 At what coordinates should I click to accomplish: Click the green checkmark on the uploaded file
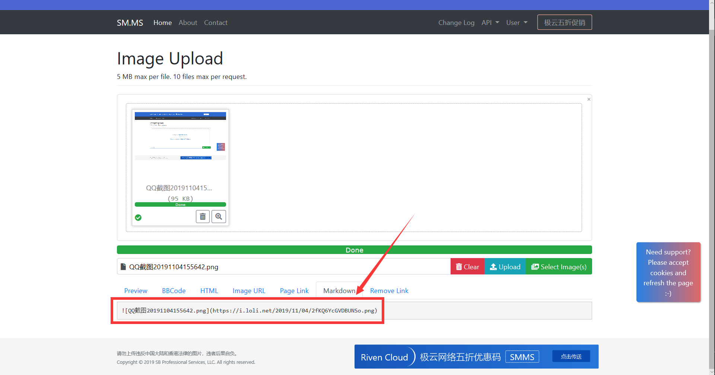tap(138, 217)
